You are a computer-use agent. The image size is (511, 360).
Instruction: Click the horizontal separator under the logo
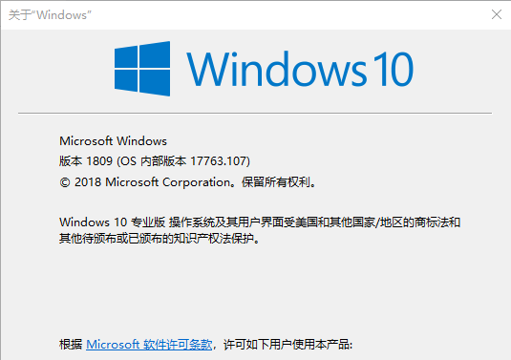coord(255,113)
